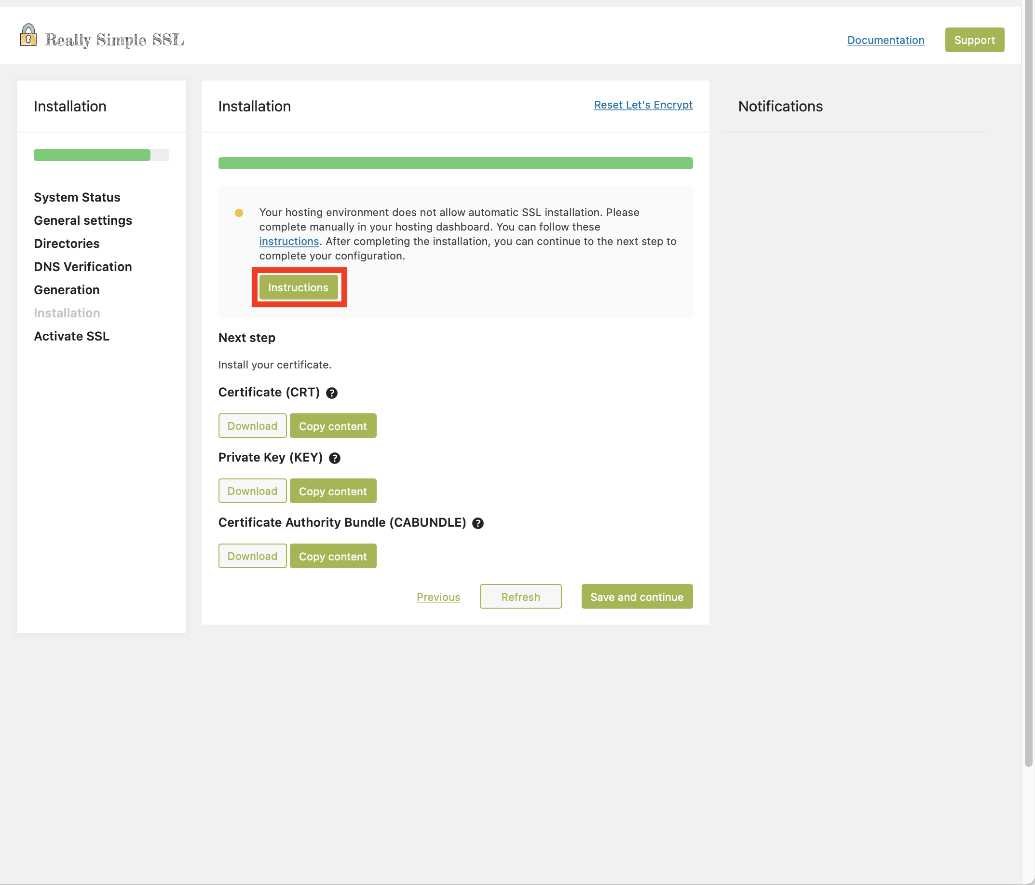Image resolution: width=1035 pixels, height=885 pixels.
Task: Go to General settings step
Action: click(83, 220)
